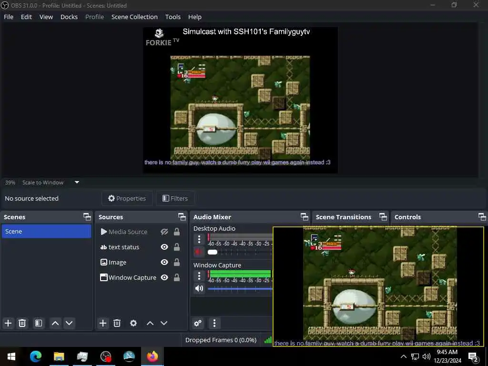488x366 pixels.
Task: Open the File menu
Action: tap(9, 17)
